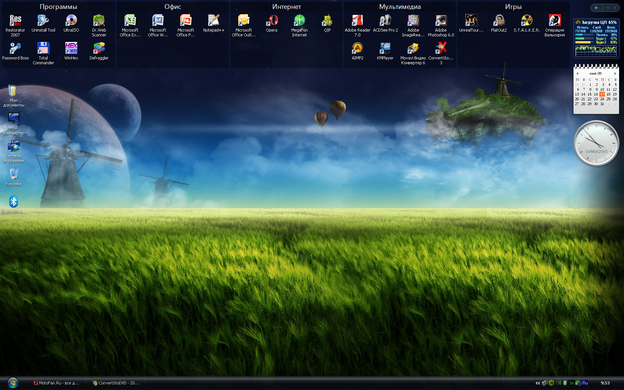Open AIMP2 player shortcut
Viewport: 624px width, 390px height.
point(357,51)
